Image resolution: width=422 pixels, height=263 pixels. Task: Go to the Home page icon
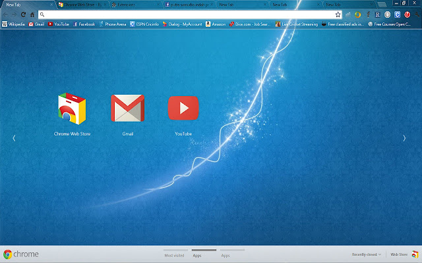(32, 14)
